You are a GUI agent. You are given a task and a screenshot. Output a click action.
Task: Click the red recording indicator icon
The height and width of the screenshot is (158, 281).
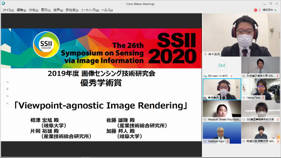pyautogui.click(x=255, y=10)
